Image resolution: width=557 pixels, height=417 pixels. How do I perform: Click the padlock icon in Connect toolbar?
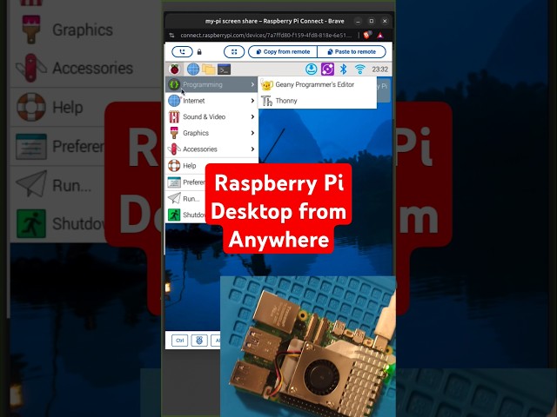point(199,52)
